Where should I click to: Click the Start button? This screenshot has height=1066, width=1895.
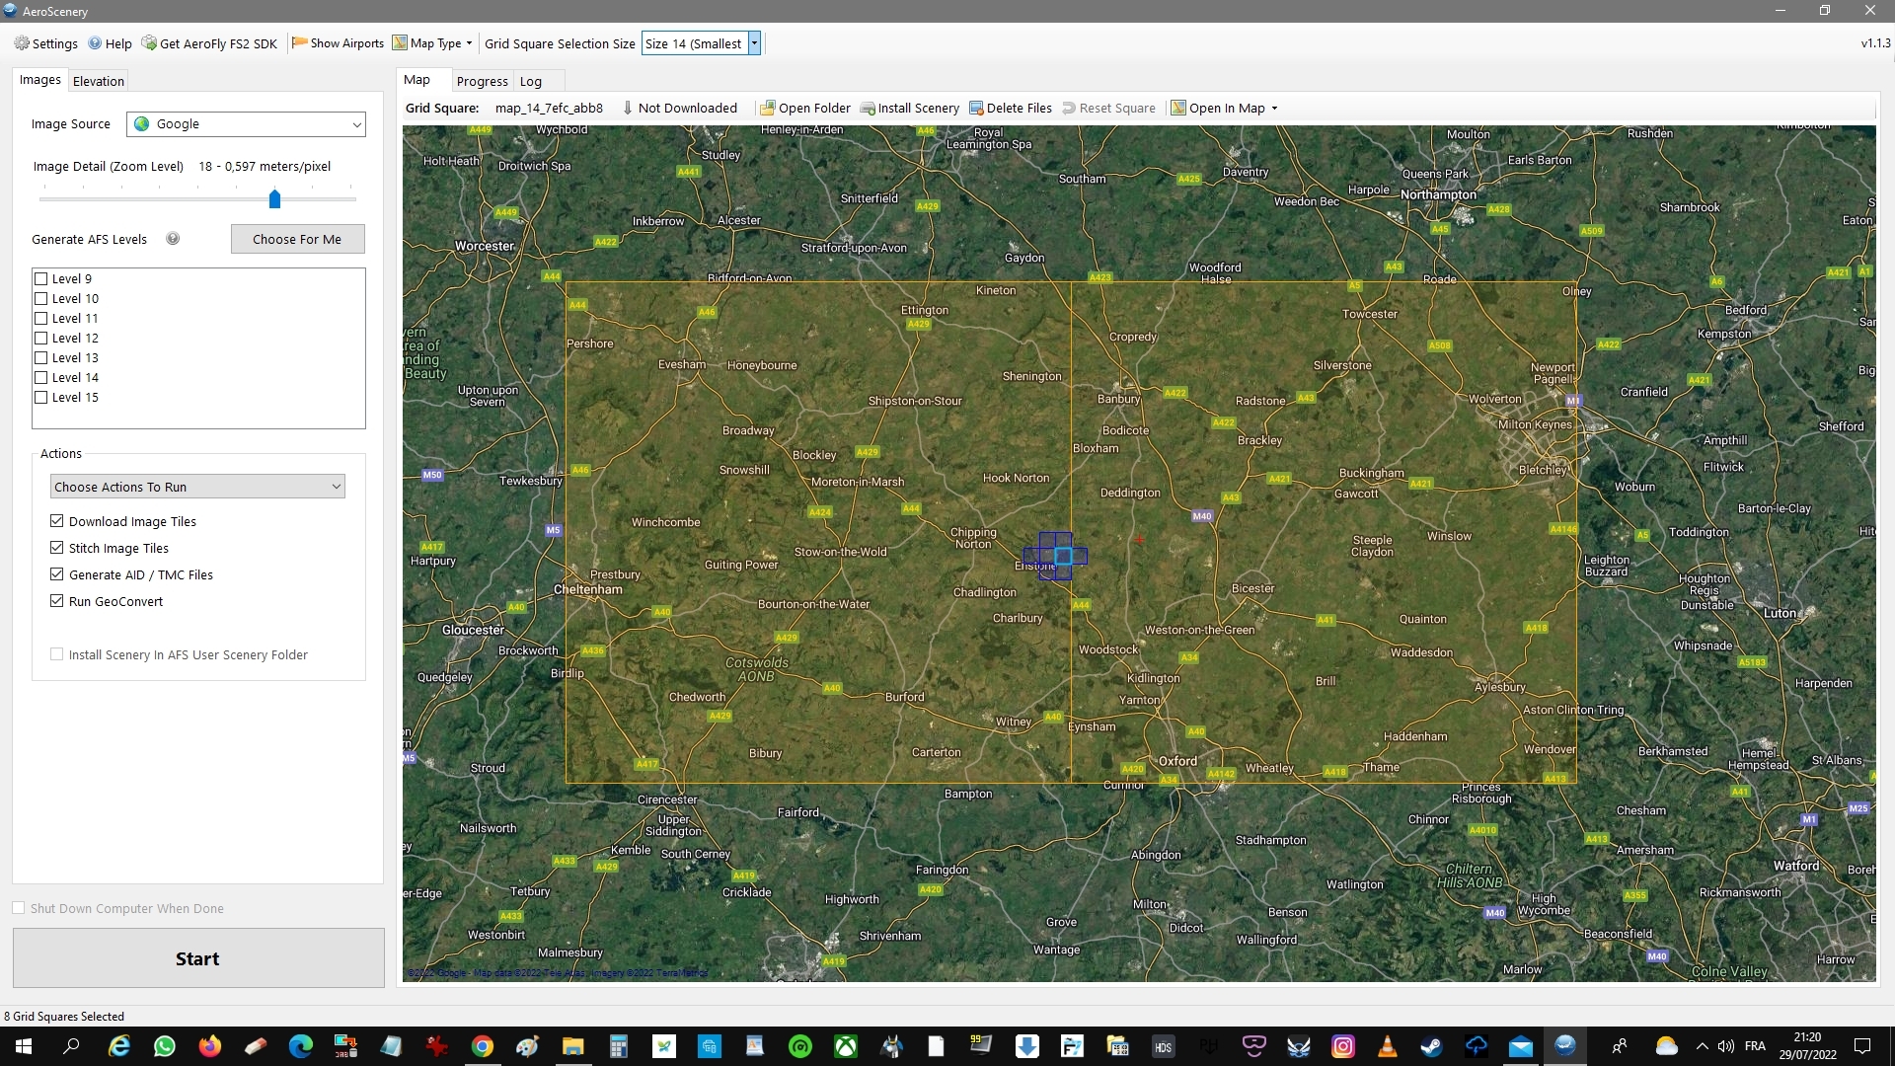pyautogui.click(x=198, y=958)
